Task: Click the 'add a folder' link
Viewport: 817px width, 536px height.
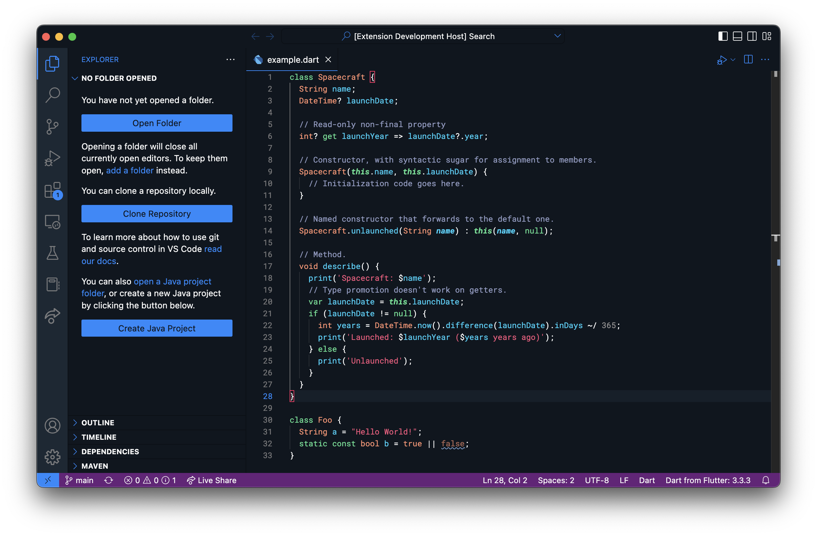Action: point(129,171)
